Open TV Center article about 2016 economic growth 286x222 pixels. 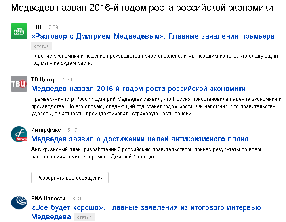tap(138, 89)
